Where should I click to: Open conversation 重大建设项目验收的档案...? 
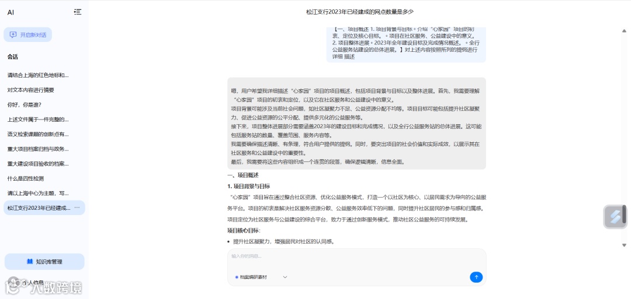coord(38,164)
